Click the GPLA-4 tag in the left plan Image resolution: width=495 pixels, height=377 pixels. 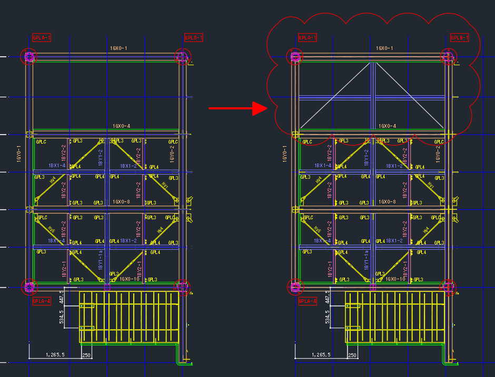click(x=42, y=301)
